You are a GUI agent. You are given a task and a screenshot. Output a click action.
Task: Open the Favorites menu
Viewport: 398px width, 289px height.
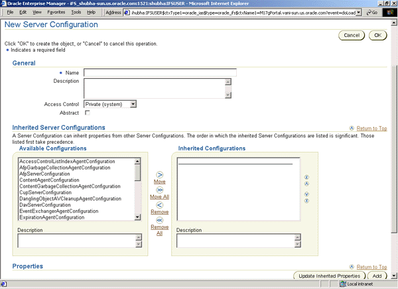[x=56, y=12]
